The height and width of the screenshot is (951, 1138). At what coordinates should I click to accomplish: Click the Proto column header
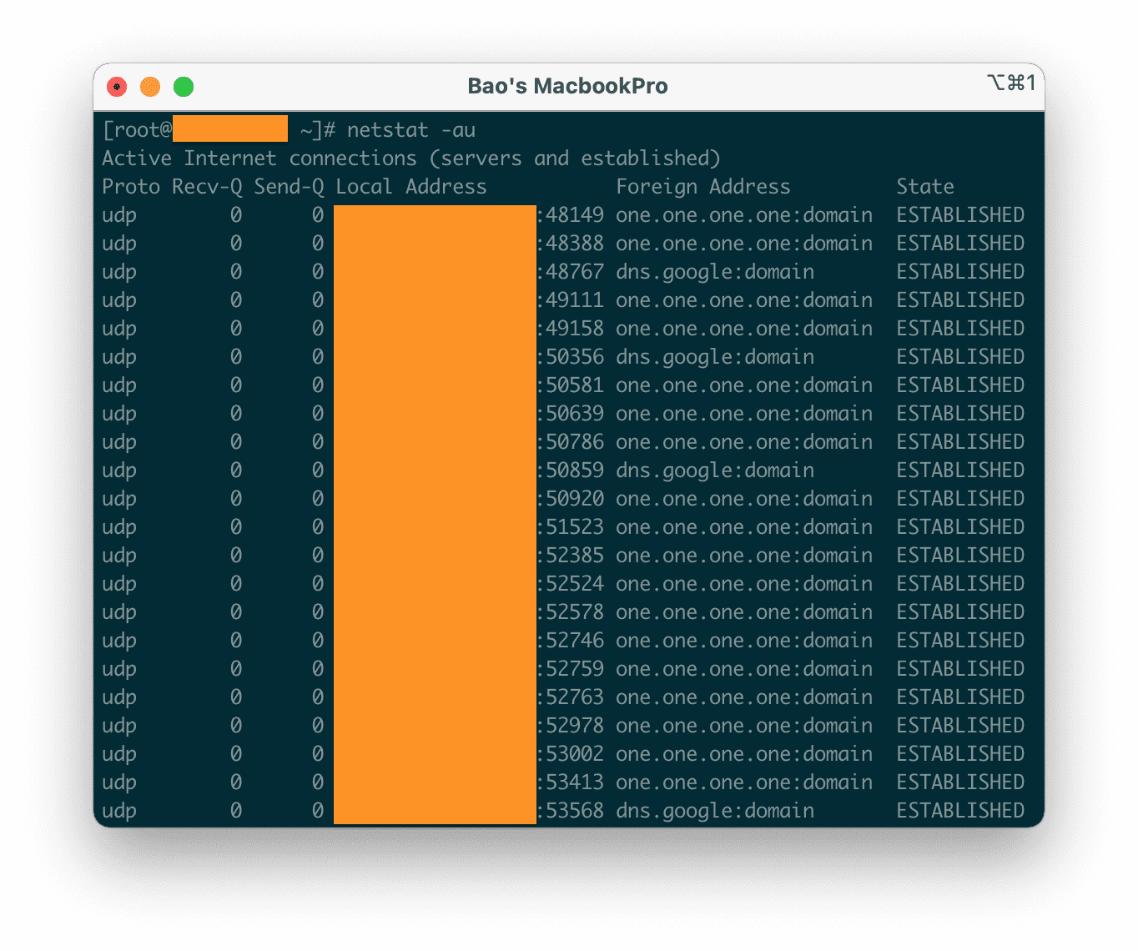[x=131, y=186]
